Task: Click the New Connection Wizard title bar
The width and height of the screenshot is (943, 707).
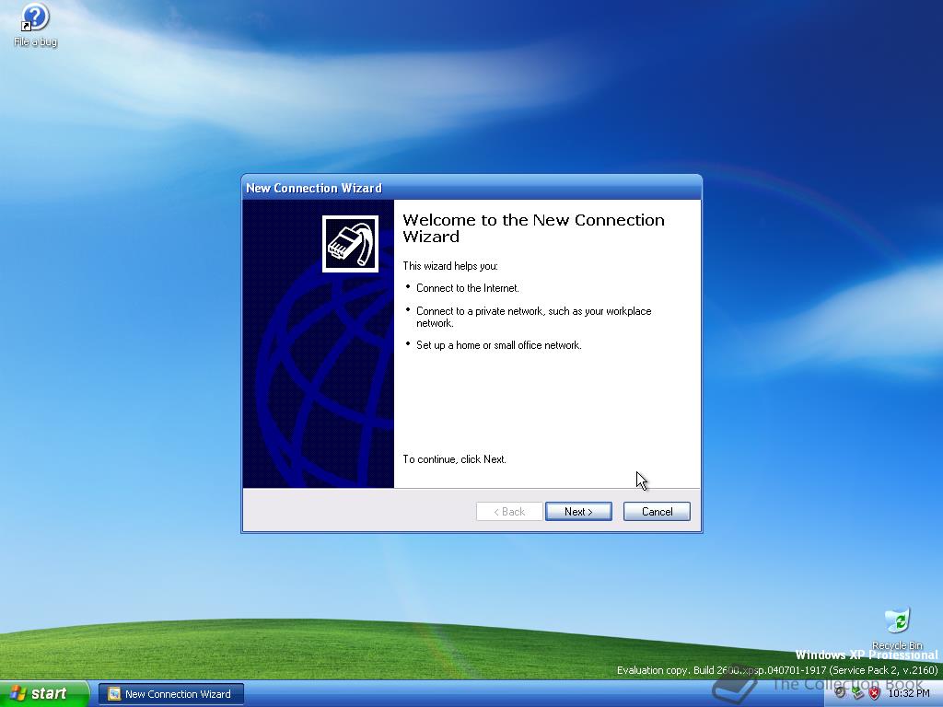Action: click(471, 188)
